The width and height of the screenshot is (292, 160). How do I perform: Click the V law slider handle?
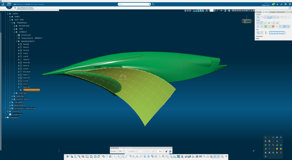tap(285, 34)
